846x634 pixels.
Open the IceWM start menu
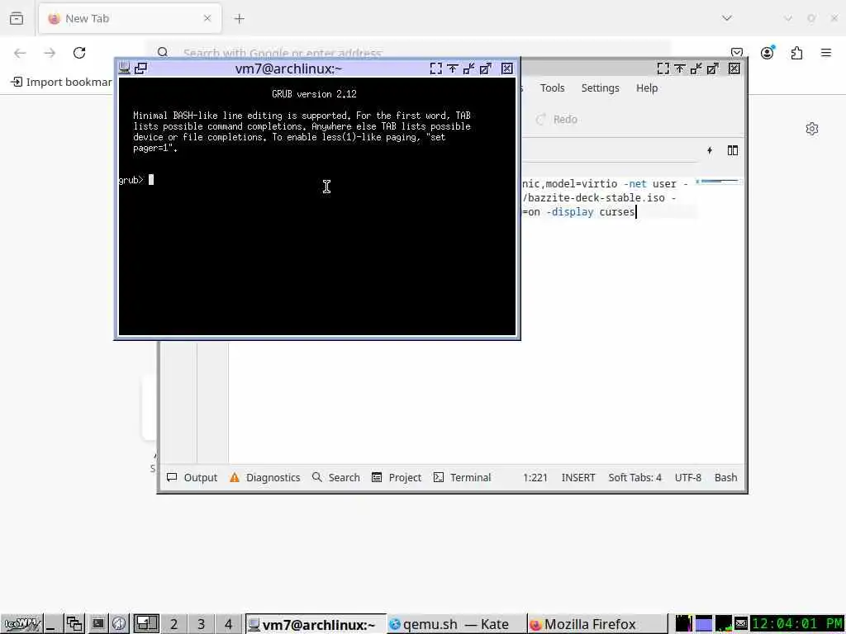(21, 624)
